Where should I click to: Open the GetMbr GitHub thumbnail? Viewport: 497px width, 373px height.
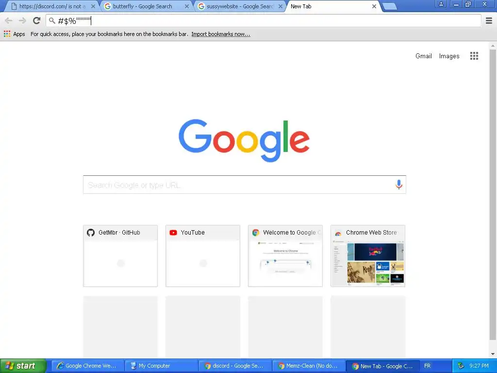click(x=120, y=256)
